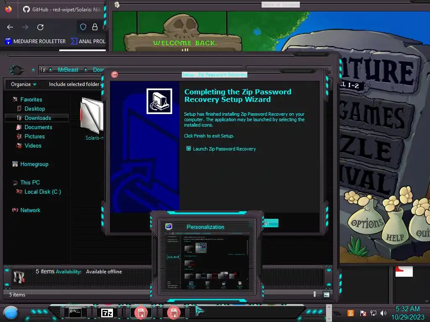430x322 pixels.
Task: Open the MEDIAFIRE ROULETTER bookmark
Action: (35, 42)
